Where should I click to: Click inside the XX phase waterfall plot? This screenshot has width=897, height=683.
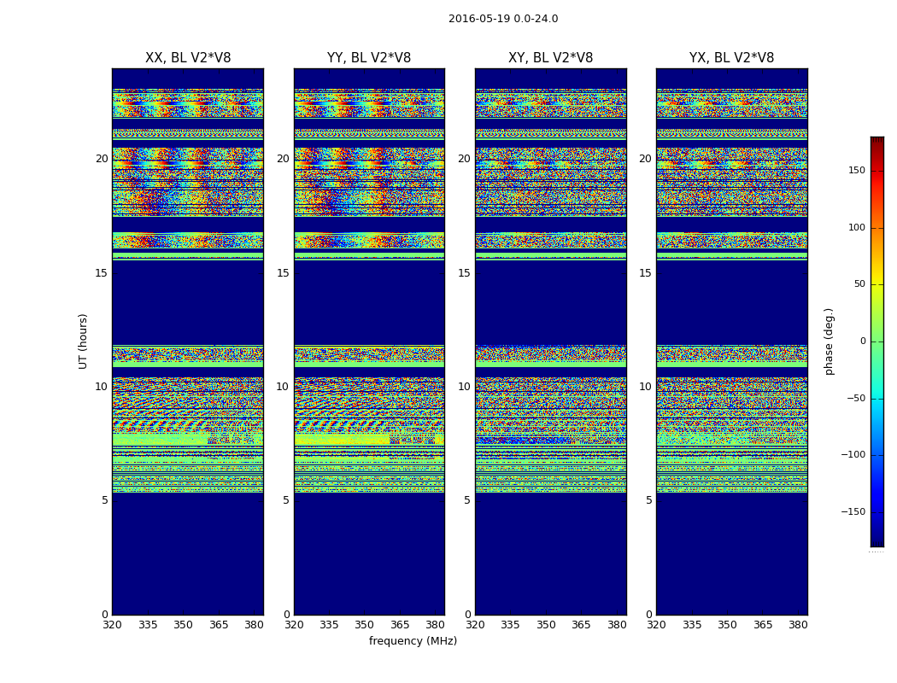point(188,341)
